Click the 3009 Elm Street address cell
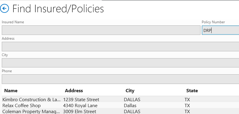 click(80, 111)
